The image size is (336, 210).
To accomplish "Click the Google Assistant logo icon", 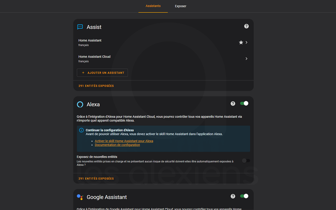I will [x=80, y=197].
